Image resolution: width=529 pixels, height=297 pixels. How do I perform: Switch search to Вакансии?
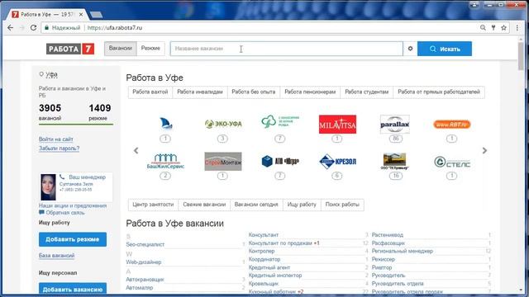tap(121, 48)
